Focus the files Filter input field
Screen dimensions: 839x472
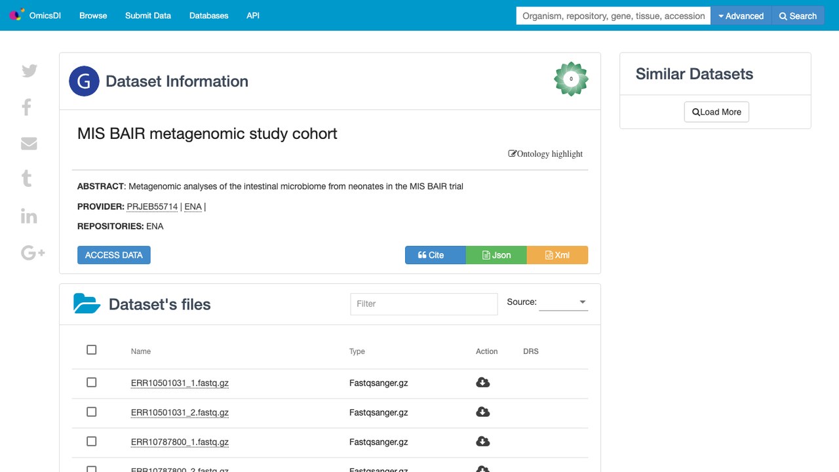pos(424,304)
